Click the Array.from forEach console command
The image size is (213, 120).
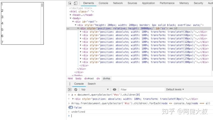[x=141, y=103]
